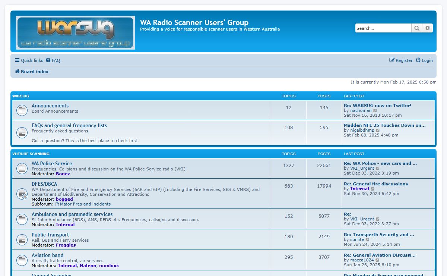Open Re: General fire discussions post
The width and height of the screenshot is (447, 276).
pos(376,184)
